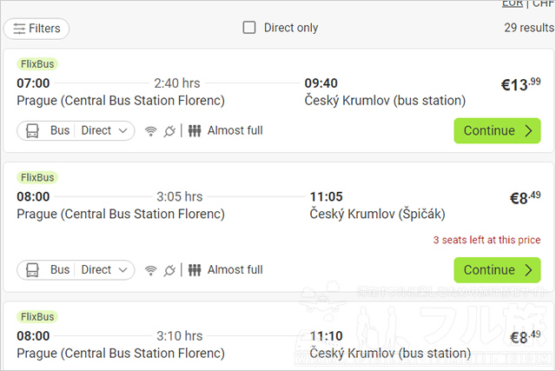Open the Filters button
The height and width of the screenshot is (371, 556).
tap(36, 29)
